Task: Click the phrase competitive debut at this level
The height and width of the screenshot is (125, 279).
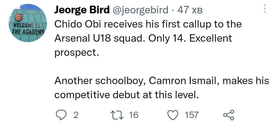Action: [127, 95]
